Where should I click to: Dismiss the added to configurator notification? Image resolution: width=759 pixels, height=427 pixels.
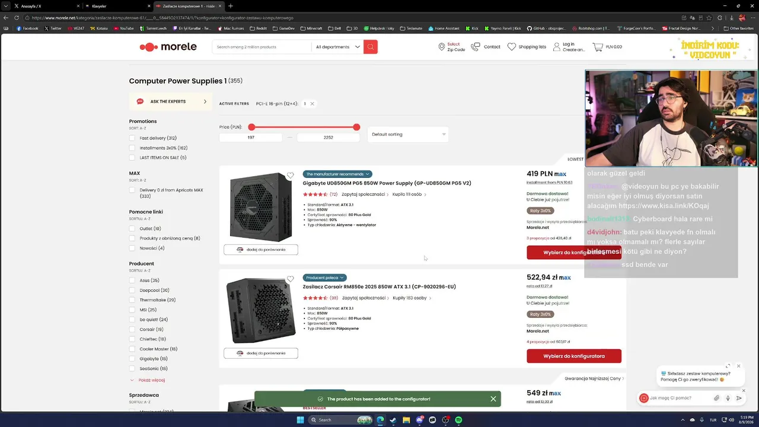[x=493, y=399]
